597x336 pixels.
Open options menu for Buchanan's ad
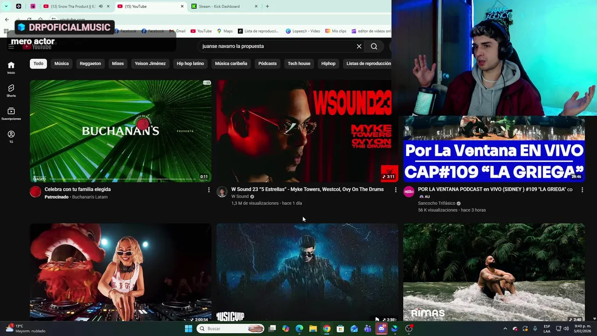pyautogui.click(x=208, y=190)
